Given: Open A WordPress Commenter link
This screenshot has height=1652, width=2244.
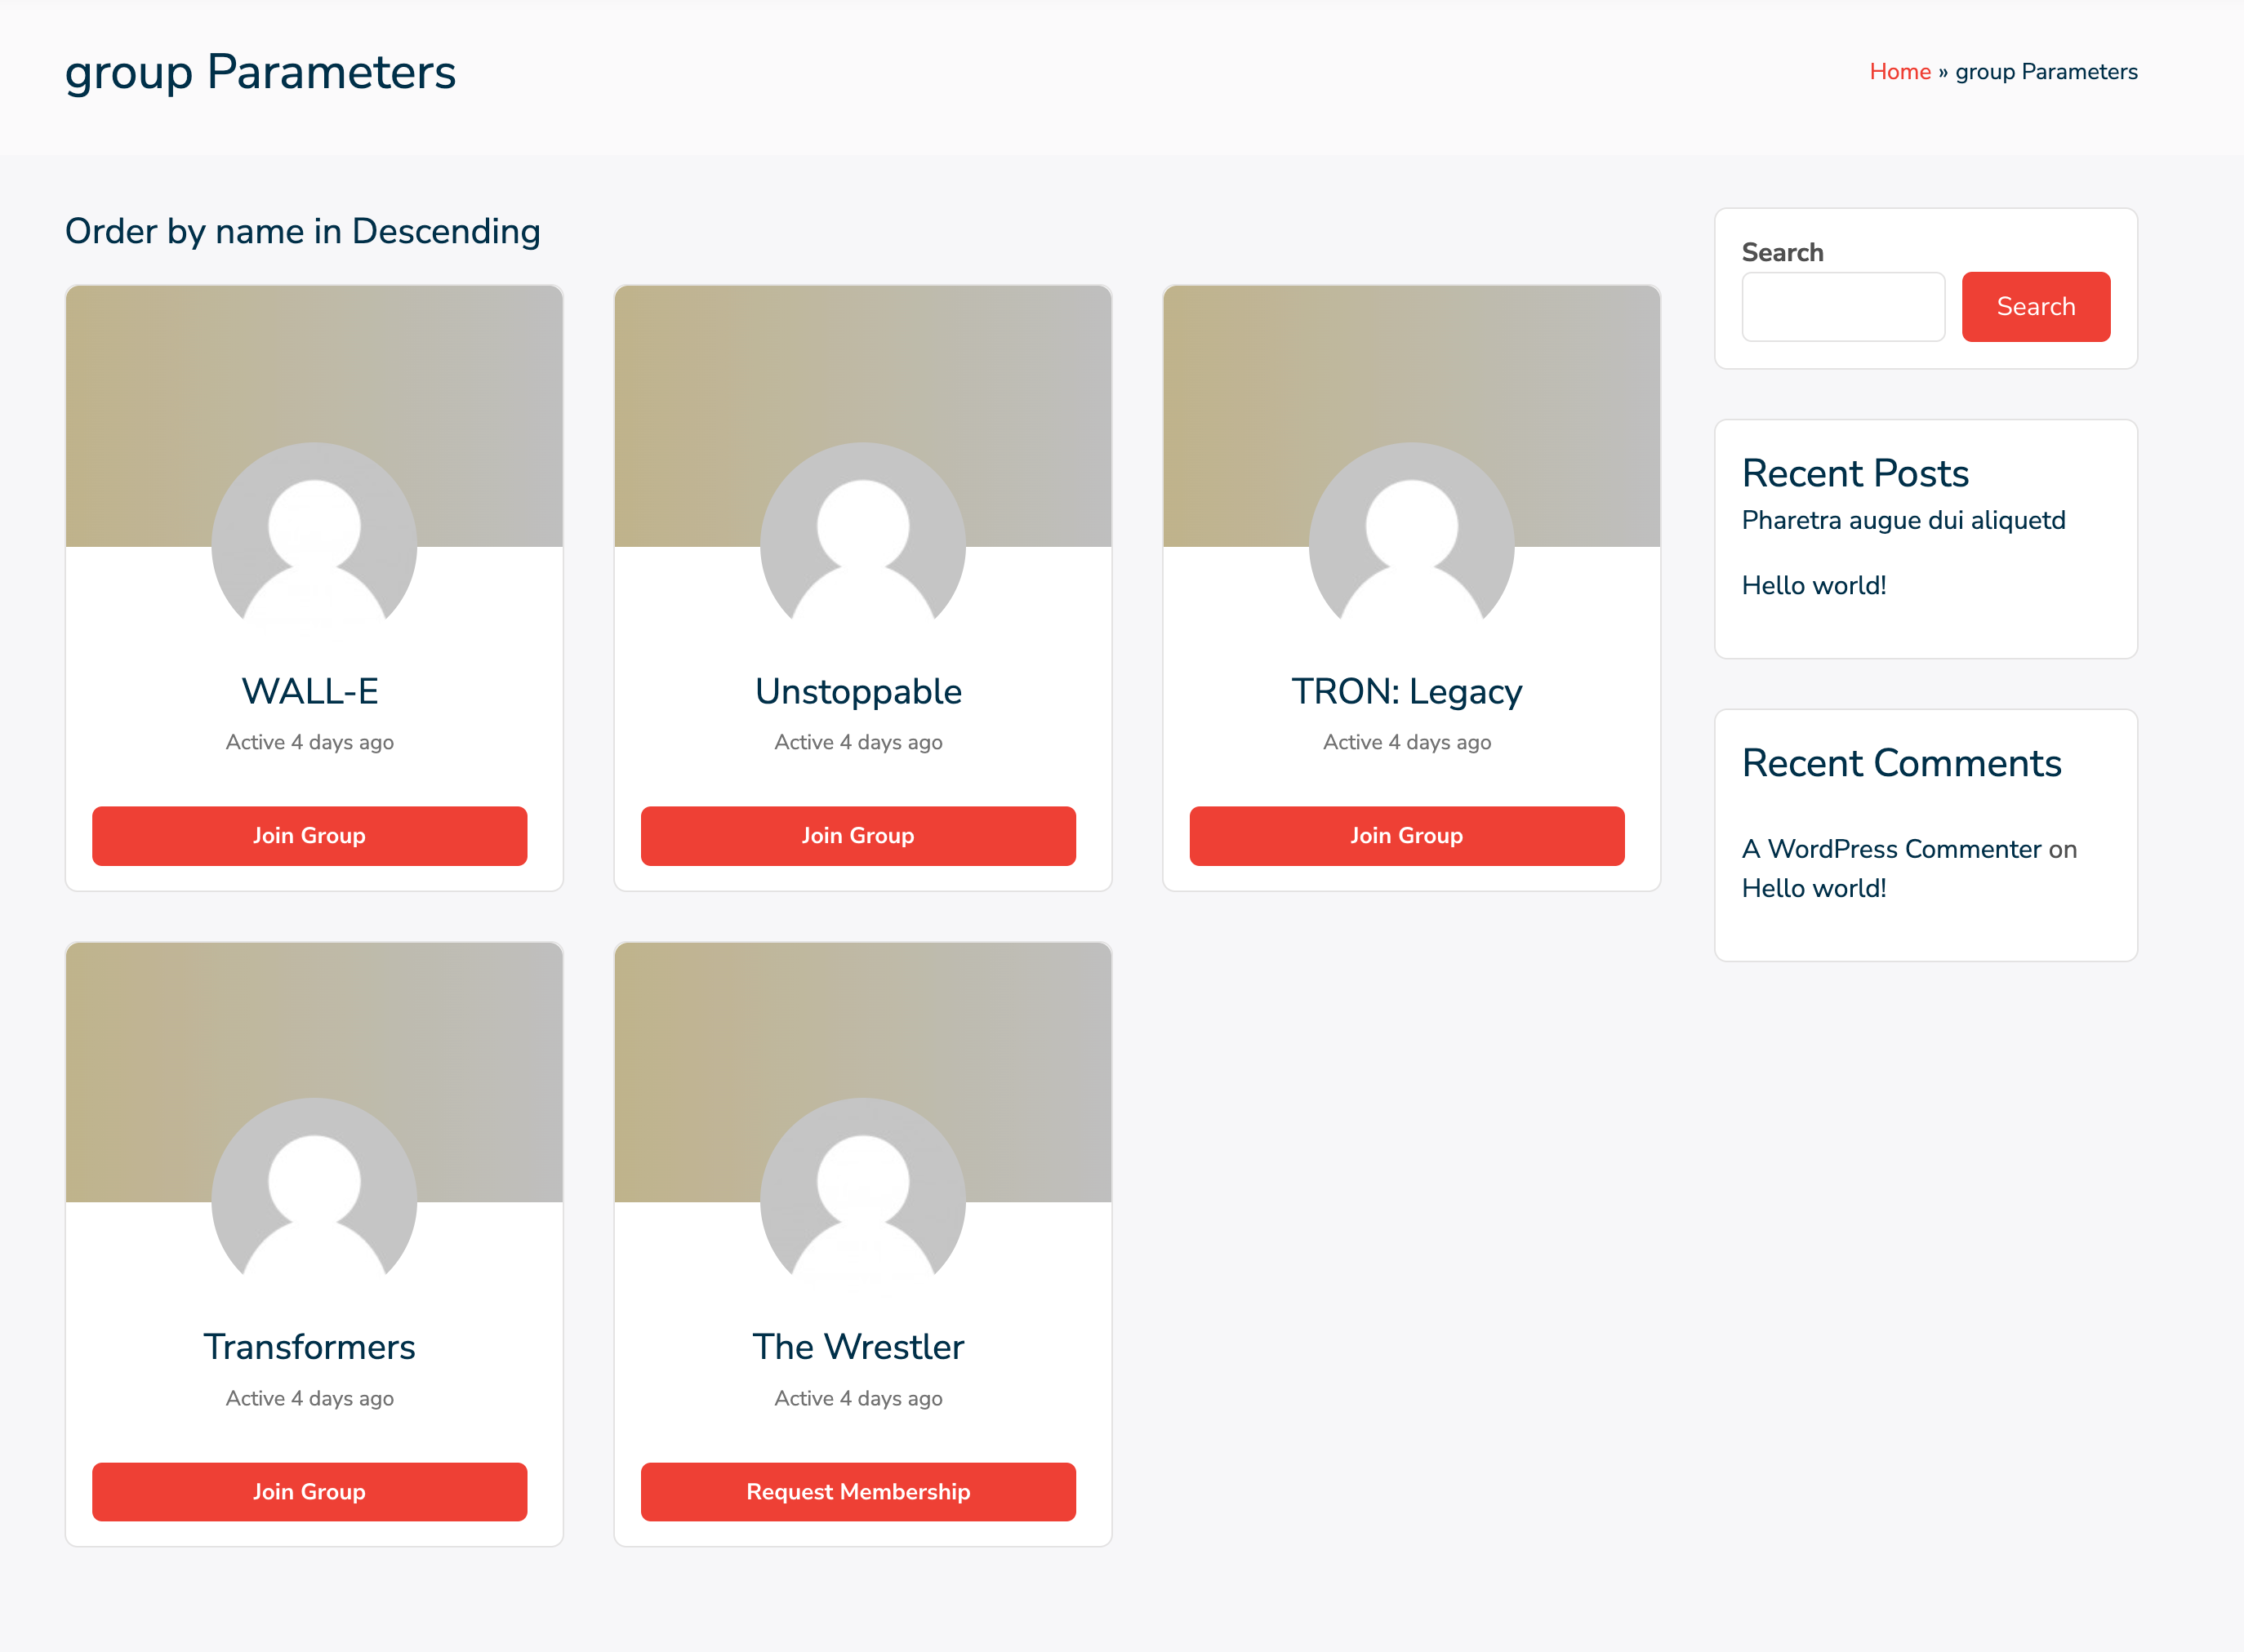Looking at the screenshot, I should pyautogui.click(x=1890, y=849).
